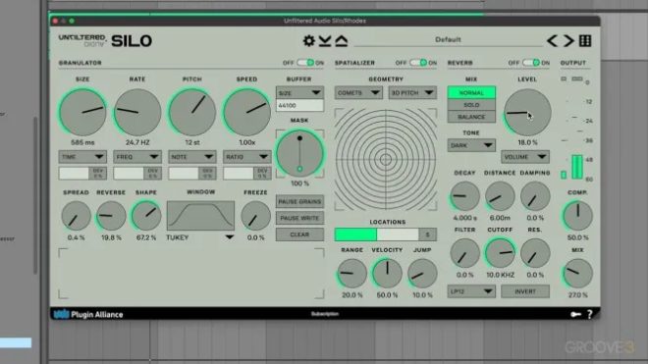Open the Speed Ratio mode dropdown
Image resolution: width=648 pixels, height=364 pixels.
pyautogui.click(x=246, y=157)
